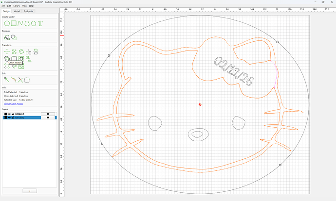Open the Help menu
This screenshot has height=201, width=336.
click(31, 6)
